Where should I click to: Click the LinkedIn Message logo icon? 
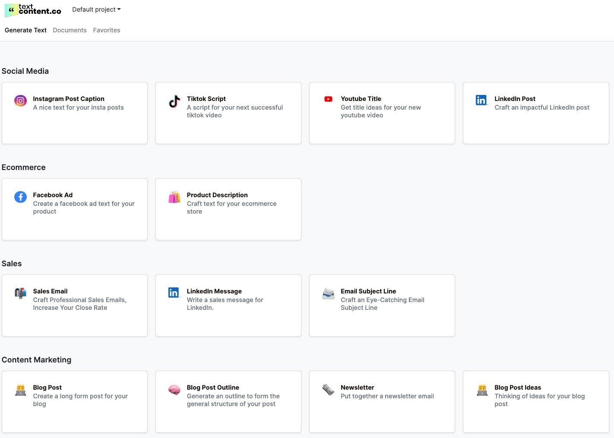(x=174, y=293)
